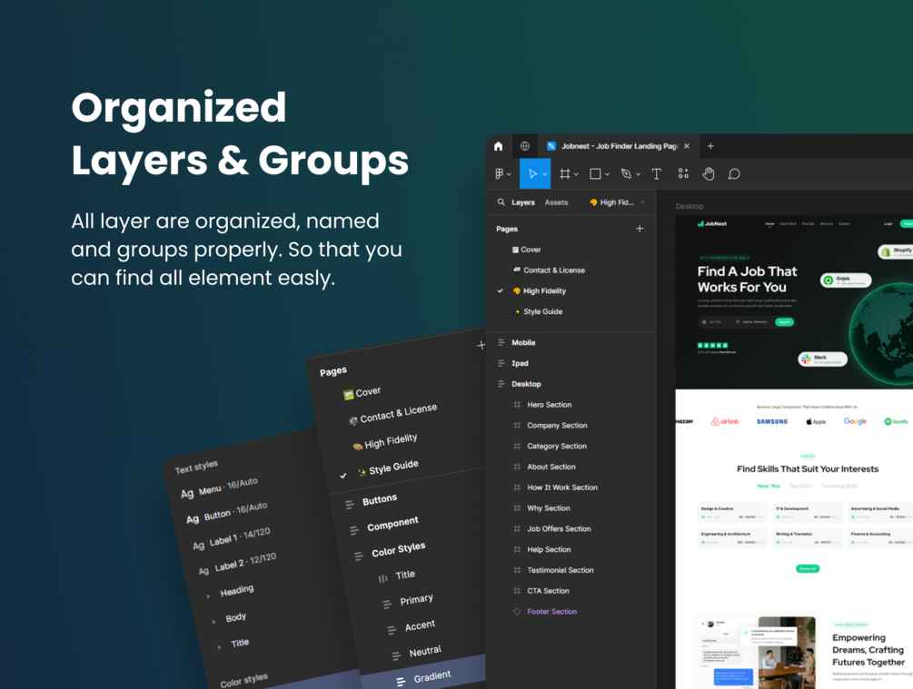913x689 pixels.
Task: Select the Hand tool
Action: [708, 173]
